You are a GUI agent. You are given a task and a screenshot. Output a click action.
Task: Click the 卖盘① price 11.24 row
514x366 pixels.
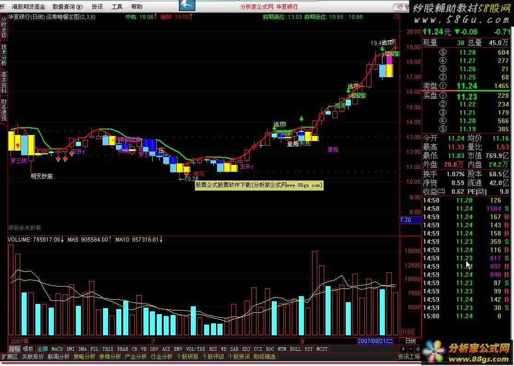pos(466,86)
